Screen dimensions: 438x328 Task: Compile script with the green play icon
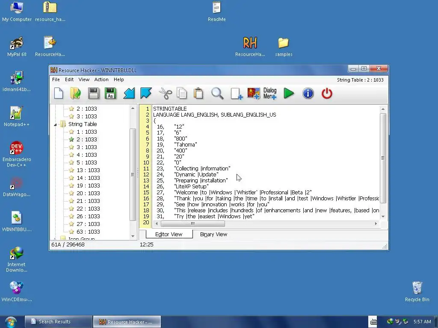[289, 93]
